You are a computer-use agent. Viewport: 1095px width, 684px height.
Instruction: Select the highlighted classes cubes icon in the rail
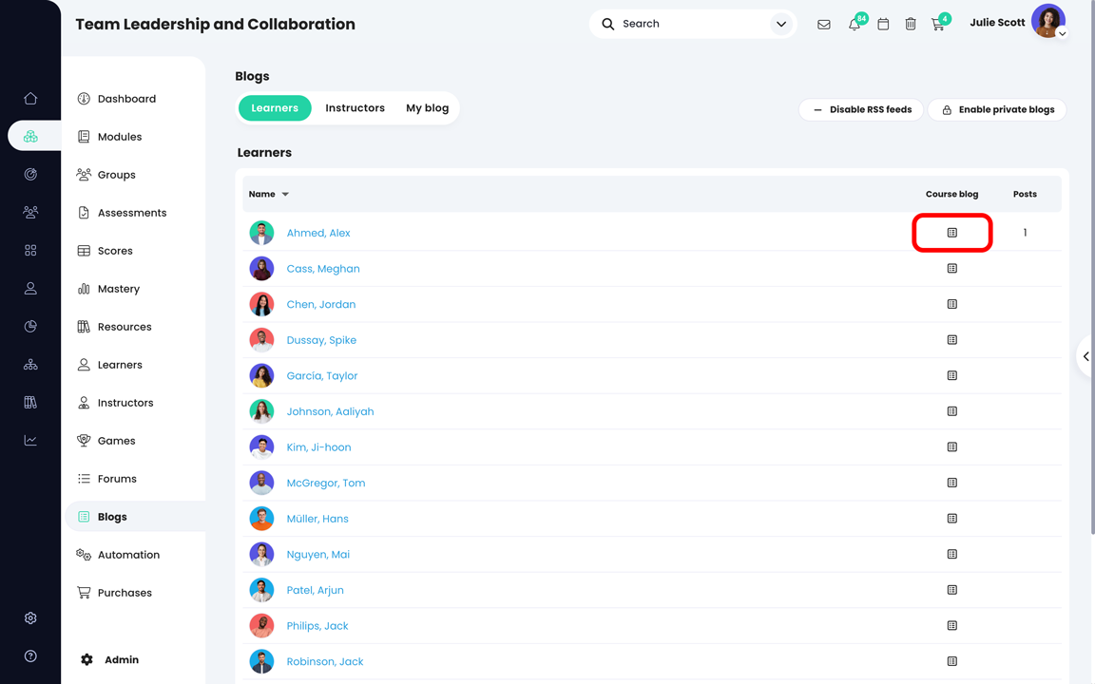pyautogui.click(x=30, y=136)
